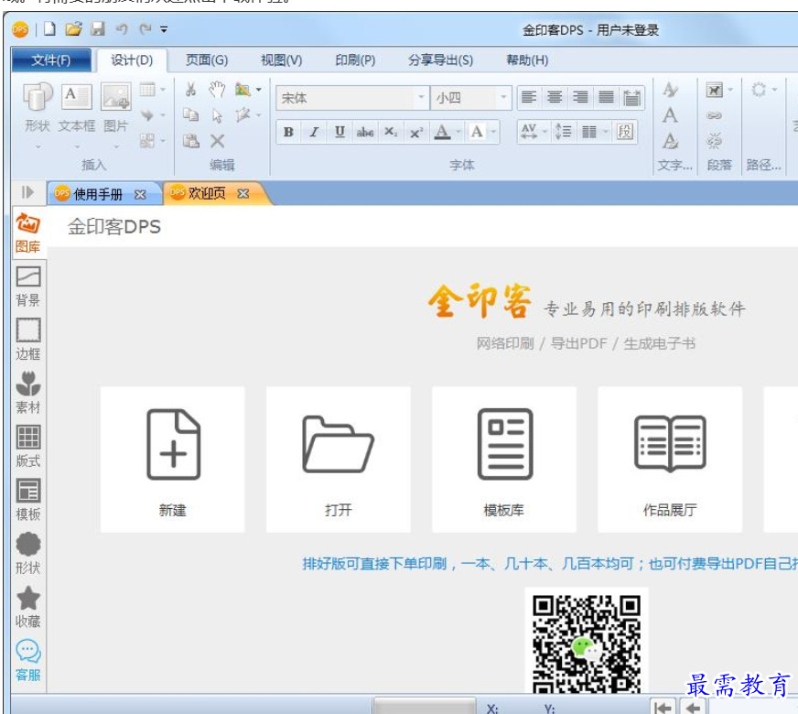Screen dimensions: 798x714
Task: Expand the side panel arrow toggle
Action: (27, 192)
